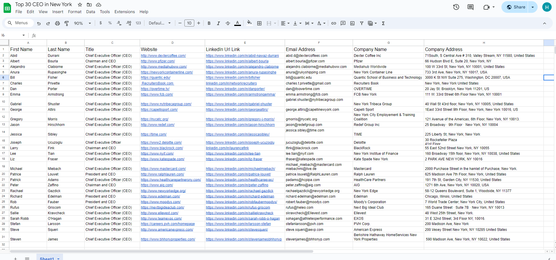Image resolution: width=556 pixels, height=260 pixels.
Task: Click the horizontal scrollbar
Action: coord(161,251)
